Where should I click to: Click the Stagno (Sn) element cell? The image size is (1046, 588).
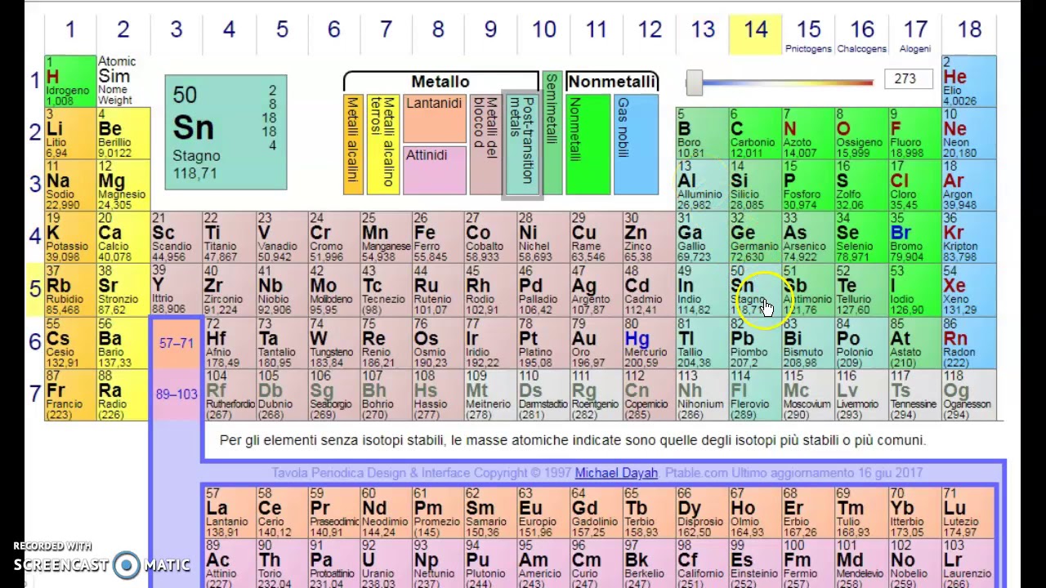(x=755, y=291)
